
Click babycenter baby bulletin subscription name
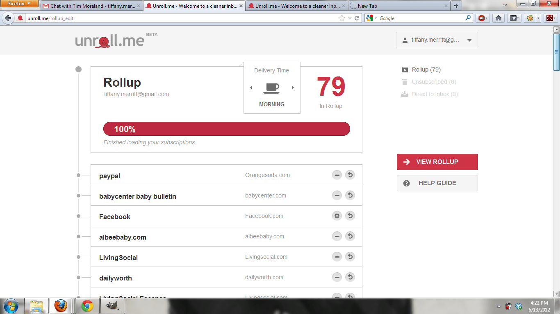[138, 196]
